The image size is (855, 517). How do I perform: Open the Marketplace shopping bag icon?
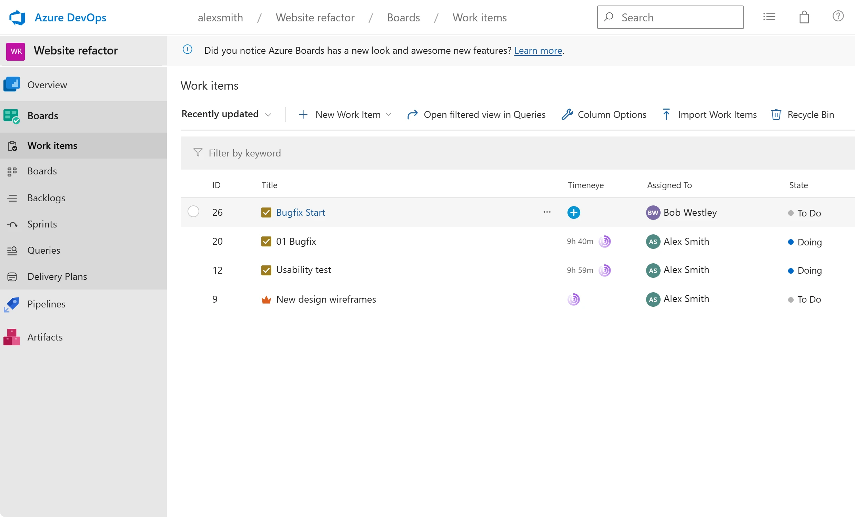pyautogui.click(x=804, y=17)
